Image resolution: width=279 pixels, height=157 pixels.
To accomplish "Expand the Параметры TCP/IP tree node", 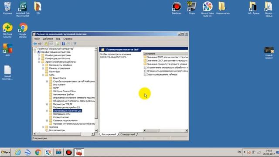I will pos(47,104).
